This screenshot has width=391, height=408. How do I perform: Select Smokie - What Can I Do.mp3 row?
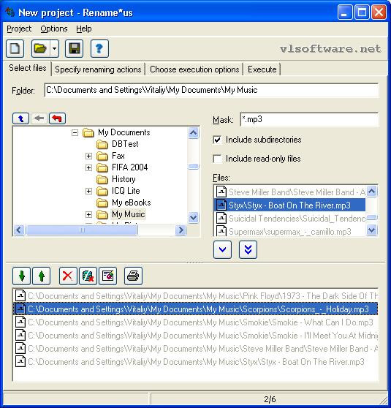(196, 322)
